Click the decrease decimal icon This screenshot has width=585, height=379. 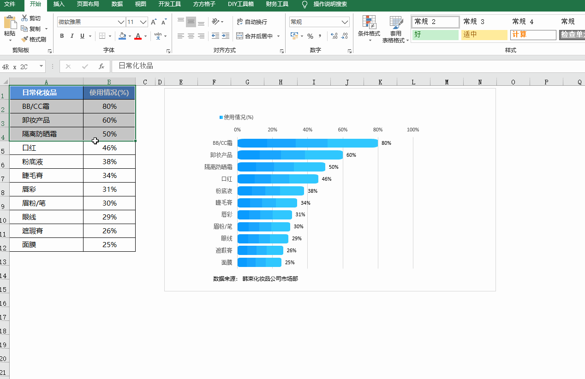[x=344, y=36]
